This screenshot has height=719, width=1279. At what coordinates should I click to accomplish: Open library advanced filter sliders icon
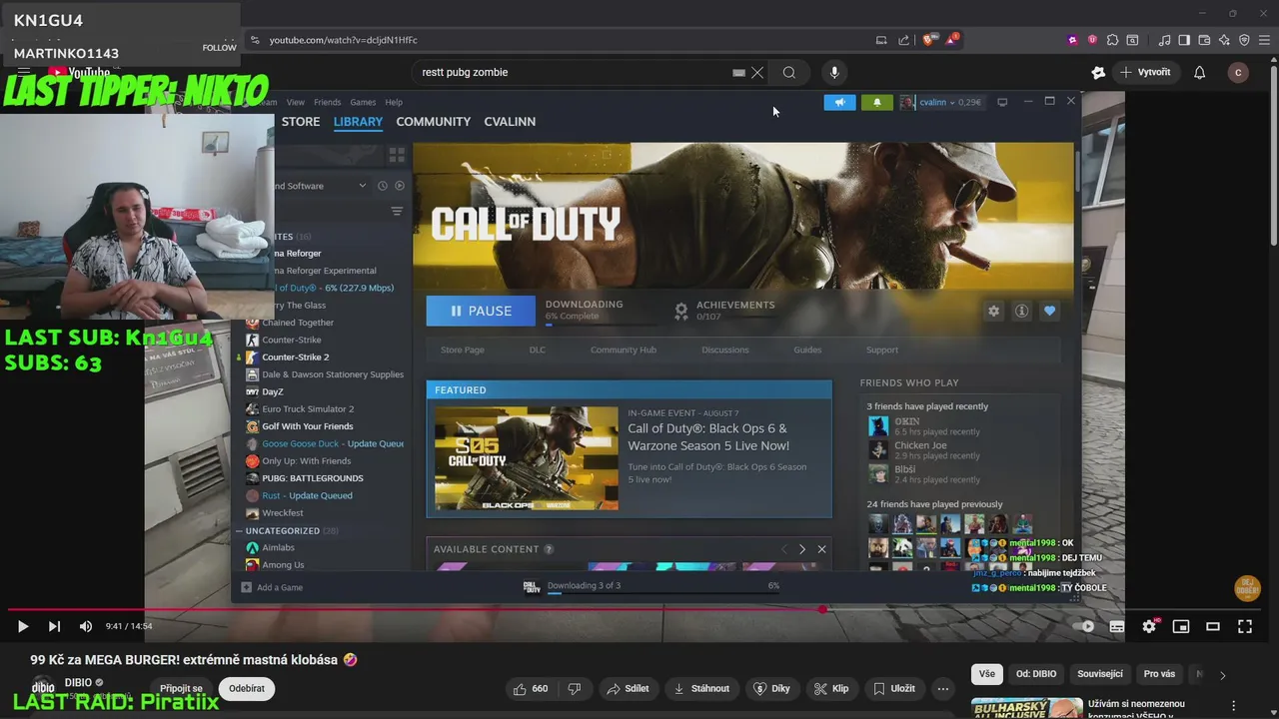pos(397,211)
